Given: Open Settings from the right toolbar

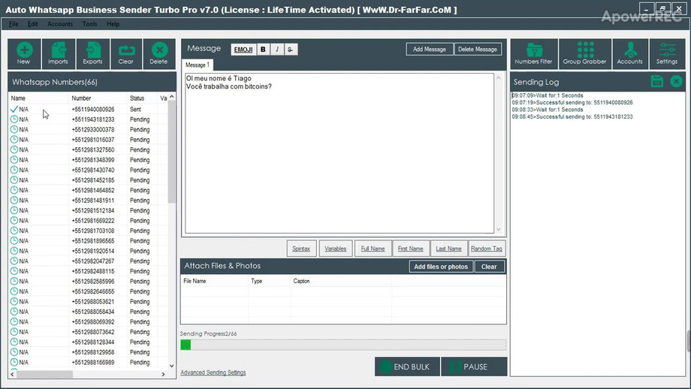Looking at the screenshot, I should (x=667, y=53).
